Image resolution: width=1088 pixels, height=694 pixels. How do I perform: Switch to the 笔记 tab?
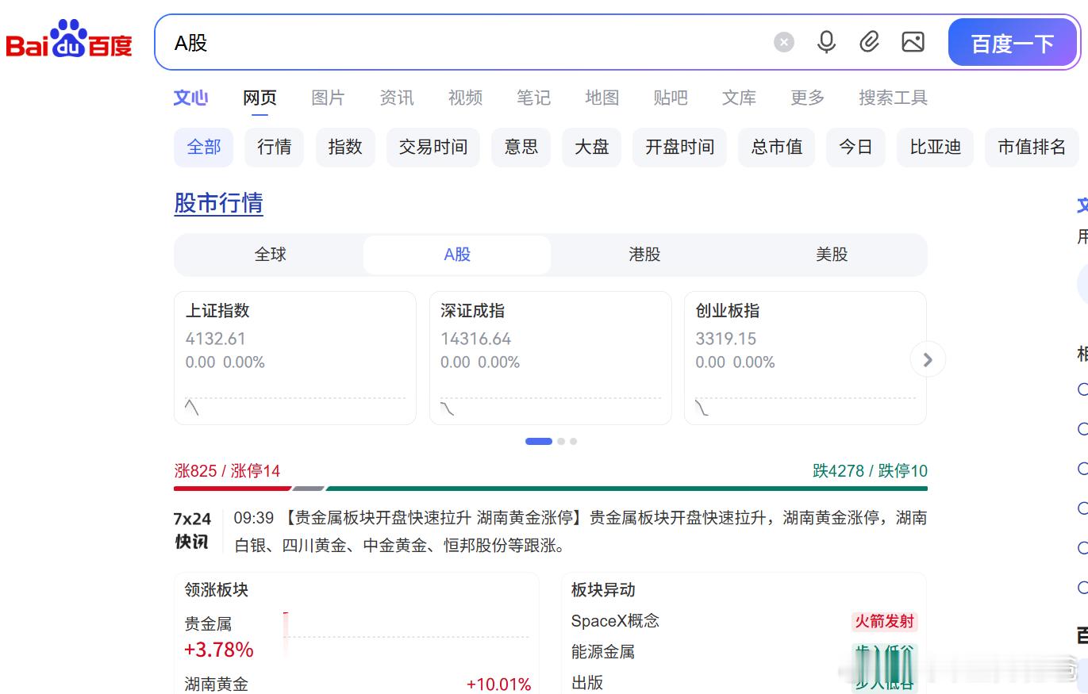pos(533,98)
